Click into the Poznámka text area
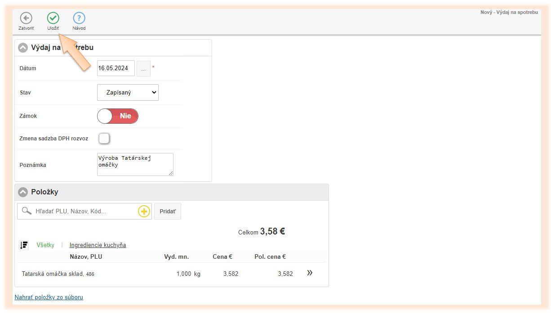 pyautogui.click(x=135, y=164)
